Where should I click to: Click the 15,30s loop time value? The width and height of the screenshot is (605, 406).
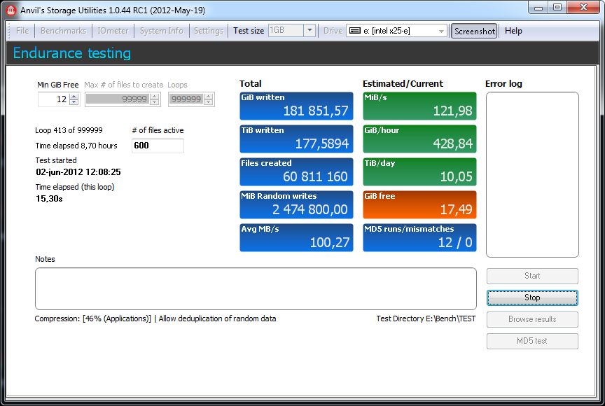coord(49,199)
